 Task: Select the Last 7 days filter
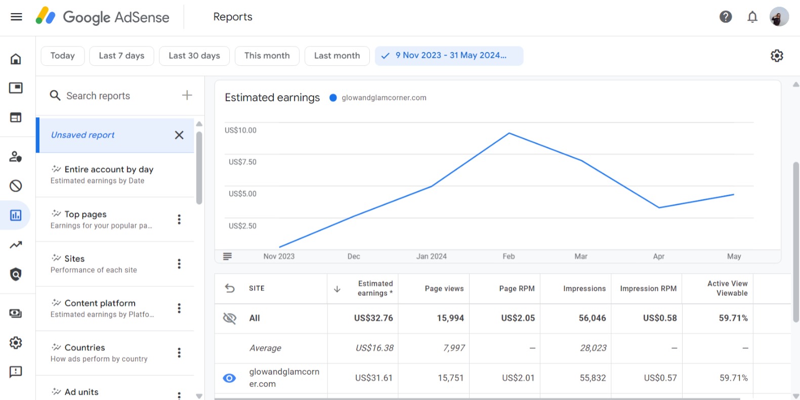[x=121, y=56]
